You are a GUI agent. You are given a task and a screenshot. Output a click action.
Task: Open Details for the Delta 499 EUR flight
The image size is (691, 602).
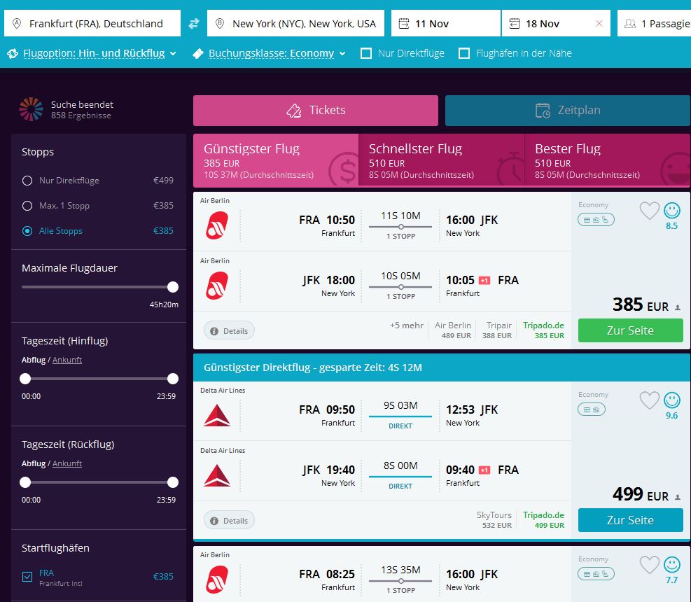point(229,521)
